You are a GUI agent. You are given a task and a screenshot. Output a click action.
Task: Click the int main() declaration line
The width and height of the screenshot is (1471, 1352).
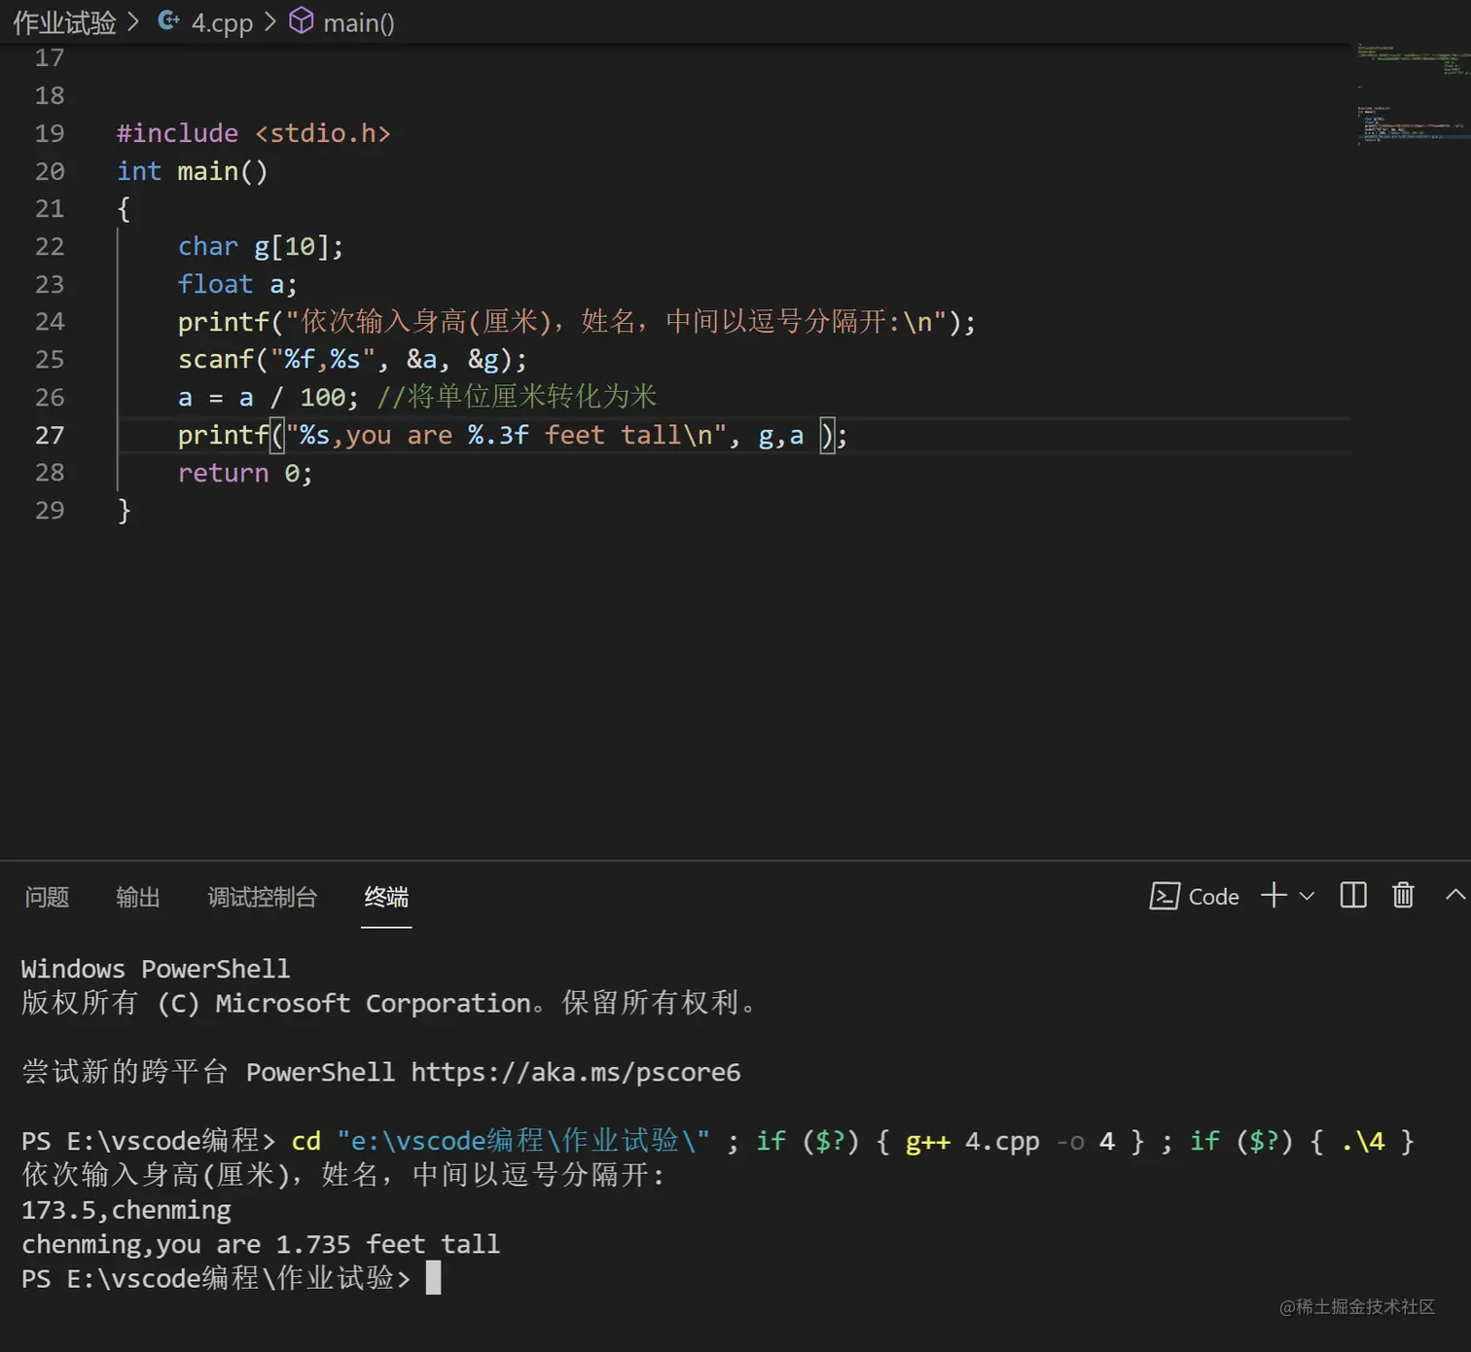(x=192, y=171)
